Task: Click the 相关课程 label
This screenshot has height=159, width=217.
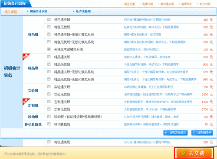Action: 11,12
